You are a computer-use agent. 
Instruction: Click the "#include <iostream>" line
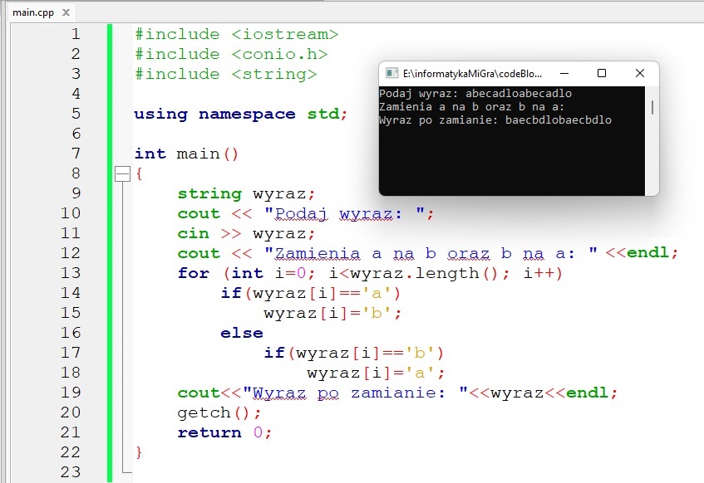(x=237, y=35)
